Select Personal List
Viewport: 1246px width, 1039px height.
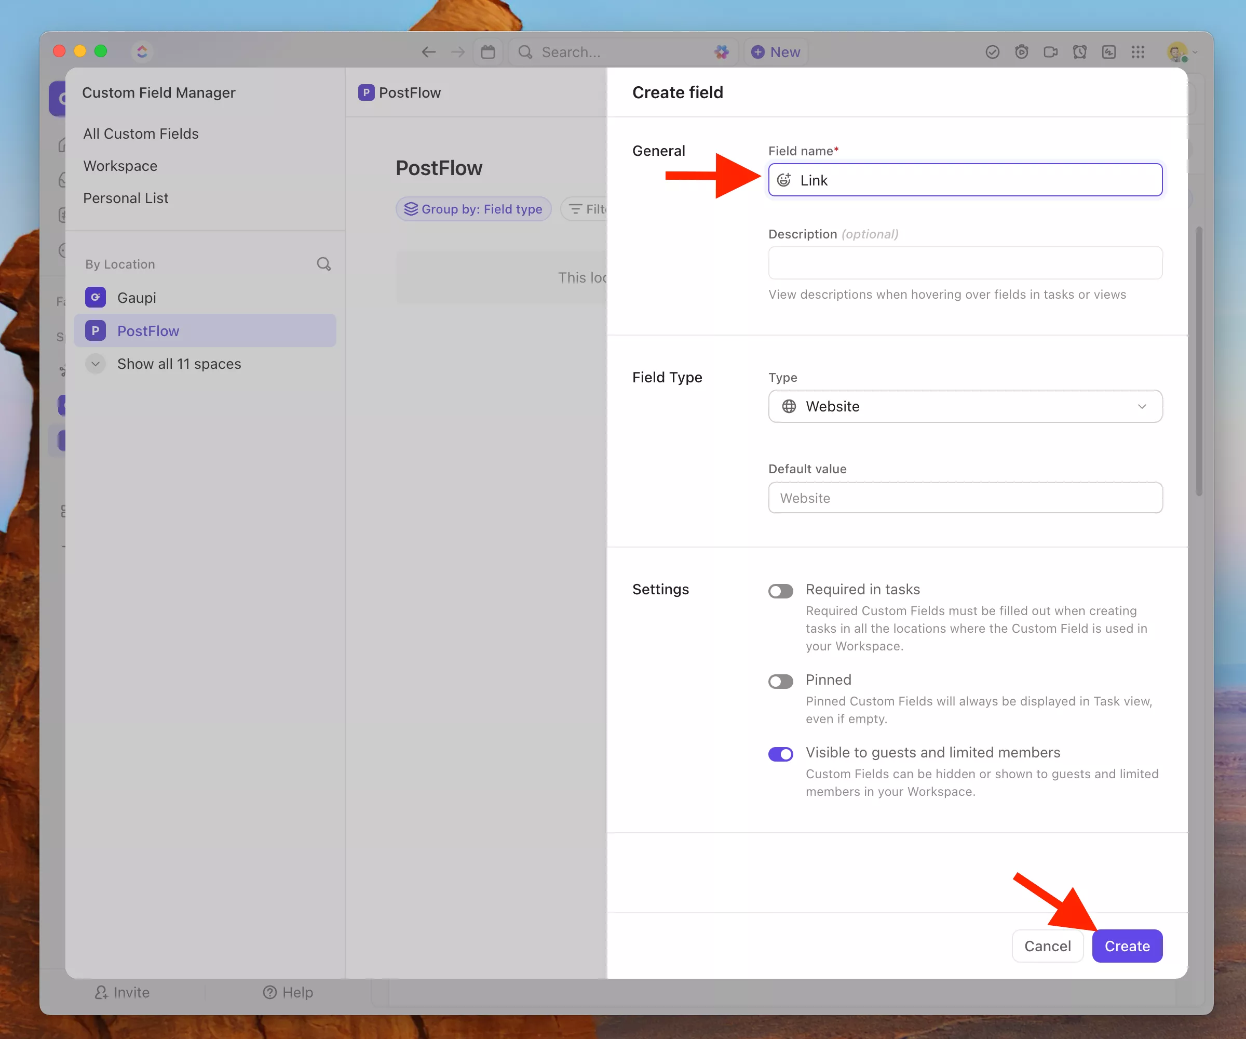pyautogui.click(x=125, y=198)
